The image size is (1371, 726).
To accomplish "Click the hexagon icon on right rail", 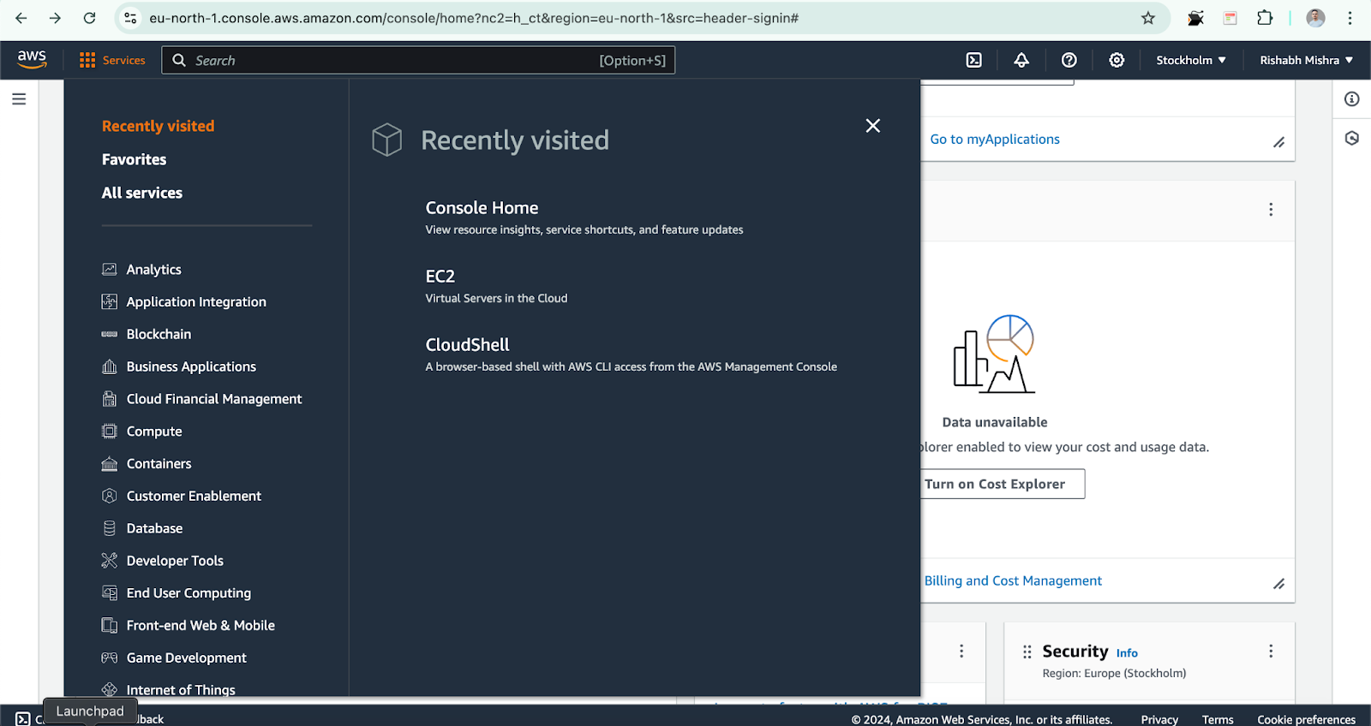I will pos(1352,138).
